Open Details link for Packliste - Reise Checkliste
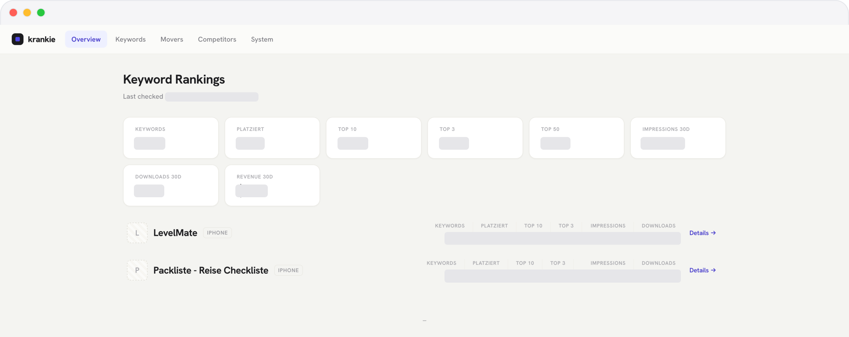Viewport: 849px width, 337px height. tap(703, 270)
